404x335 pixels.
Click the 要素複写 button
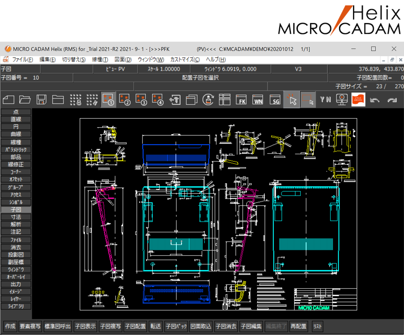(x=30, y=326)
